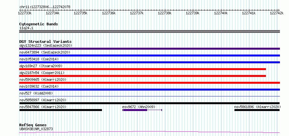This screenshot has height=136, width=289.
Task: Select the black nsv5858997 variant bar
Action: tap(149, 103)
